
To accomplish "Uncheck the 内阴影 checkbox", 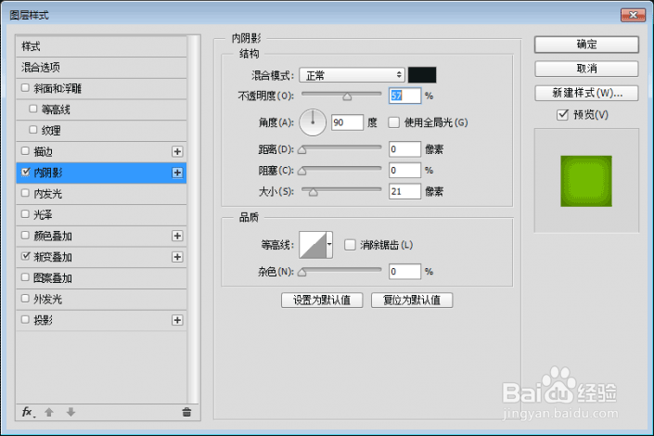I will click(x=25, y=172).
